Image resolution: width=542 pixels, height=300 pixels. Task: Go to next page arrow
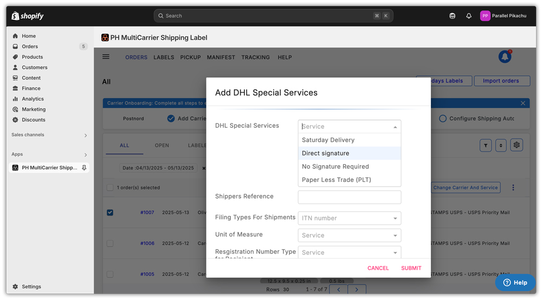357,289
